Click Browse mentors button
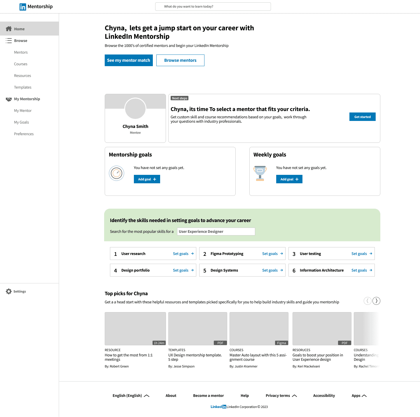 point(180,60)
